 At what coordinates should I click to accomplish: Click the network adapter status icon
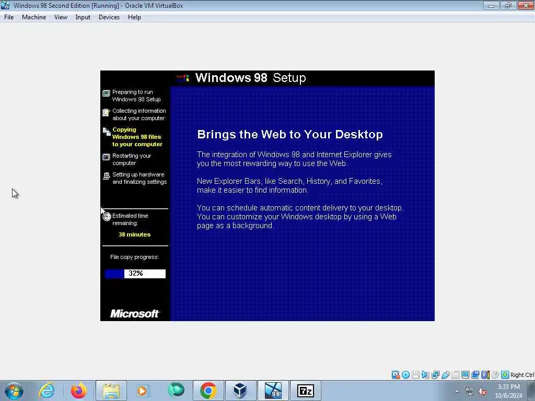click(435, 375)
